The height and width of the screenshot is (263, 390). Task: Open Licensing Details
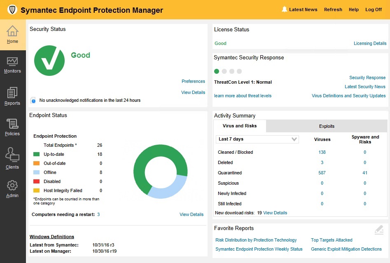(x=370, y=43)
